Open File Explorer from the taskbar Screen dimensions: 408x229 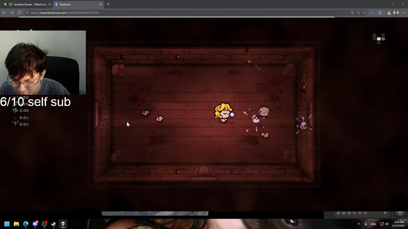tap(16, 224)
